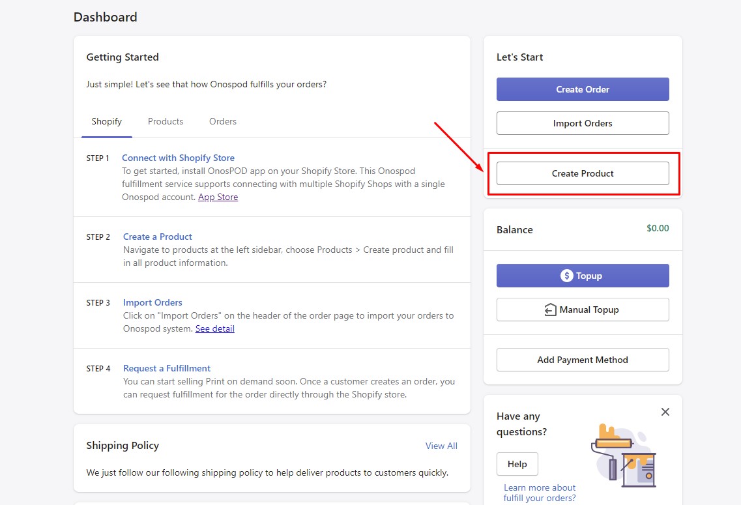Close the Have any questions card
The image size is (741, 505).
pos(665,412)
